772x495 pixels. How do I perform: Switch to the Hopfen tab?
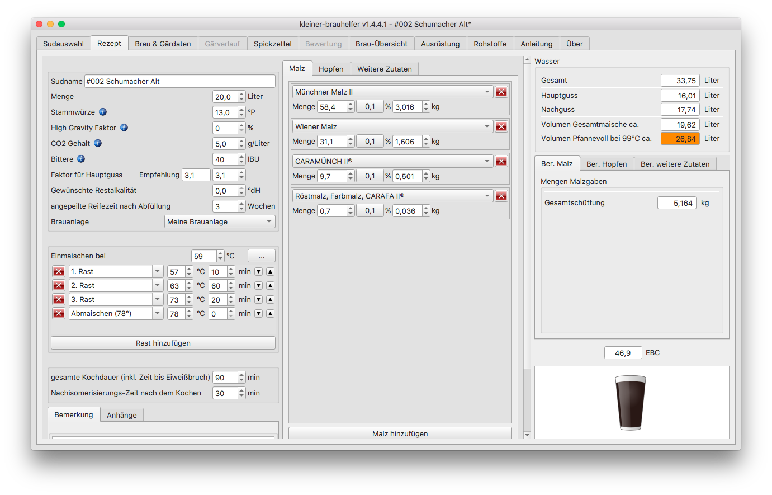[x=331, y=69]
